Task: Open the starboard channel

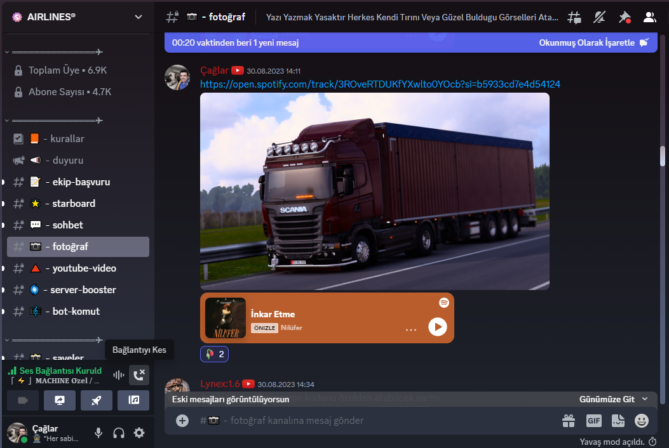Action: 78,203
